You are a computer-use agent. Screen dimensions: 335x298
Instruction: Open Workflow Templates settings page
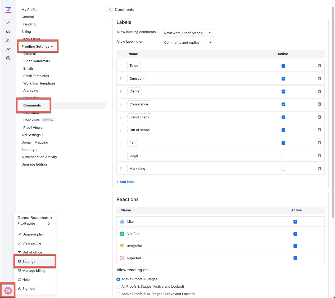39,83
